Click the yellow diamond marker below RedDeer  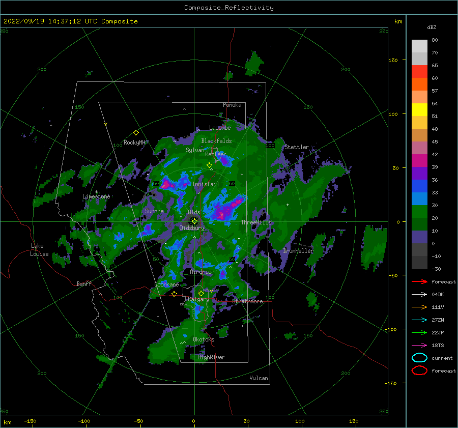click(209, 165)
